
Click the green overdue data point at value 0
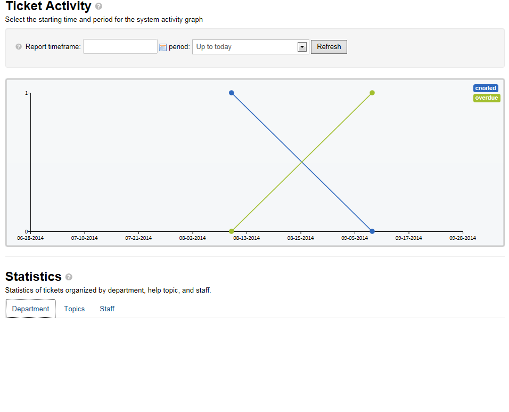click(x=232, y=231)
